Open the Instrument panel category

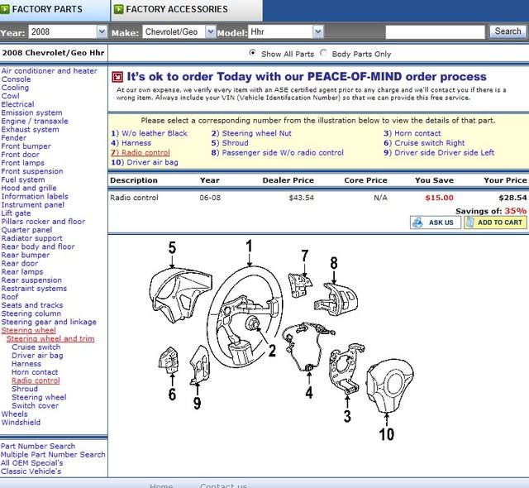coord(33,205)
